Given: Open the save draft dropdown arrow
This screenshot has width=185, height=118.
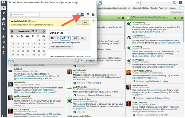Looking at the screenshot, I should 81,61.
